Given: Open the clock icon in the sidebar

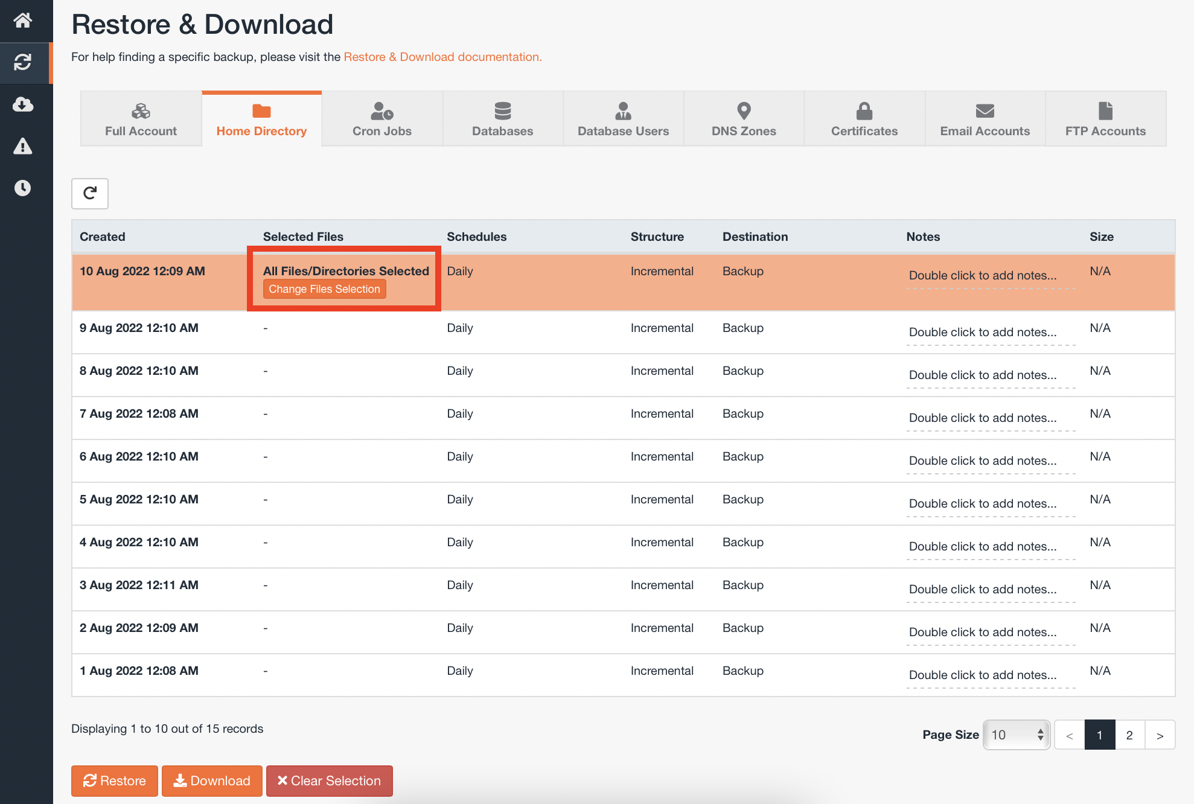Looking at the screenshot, I should [x=23, y=188].
